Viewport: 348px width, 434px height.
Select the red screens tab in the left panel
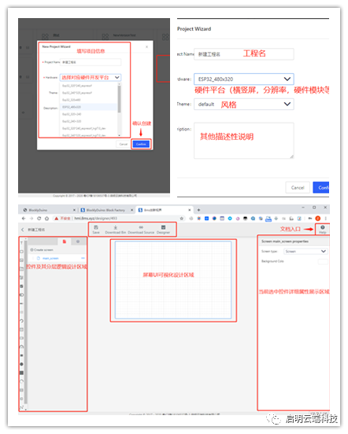click(65, 241)
